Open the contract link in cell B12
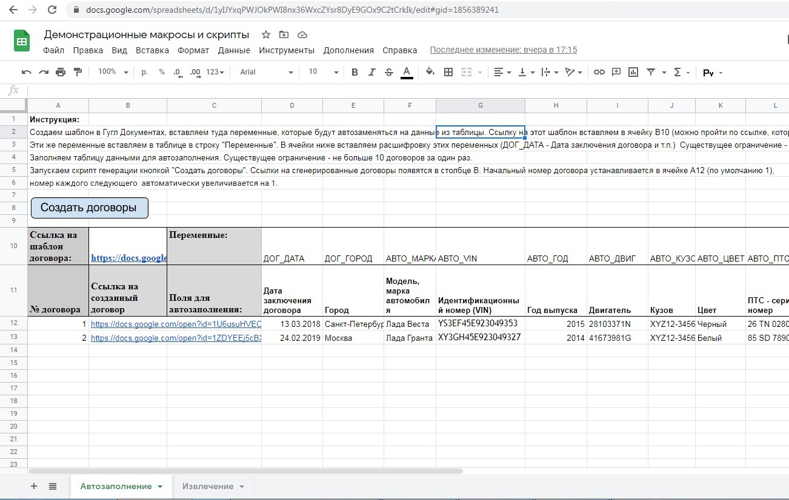 pyautogui.click(x=176, y=324)
